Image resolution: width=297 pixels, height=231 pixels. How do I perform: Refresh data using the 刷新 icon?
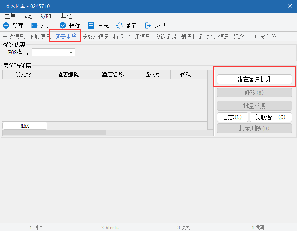(x=120, y=26)
